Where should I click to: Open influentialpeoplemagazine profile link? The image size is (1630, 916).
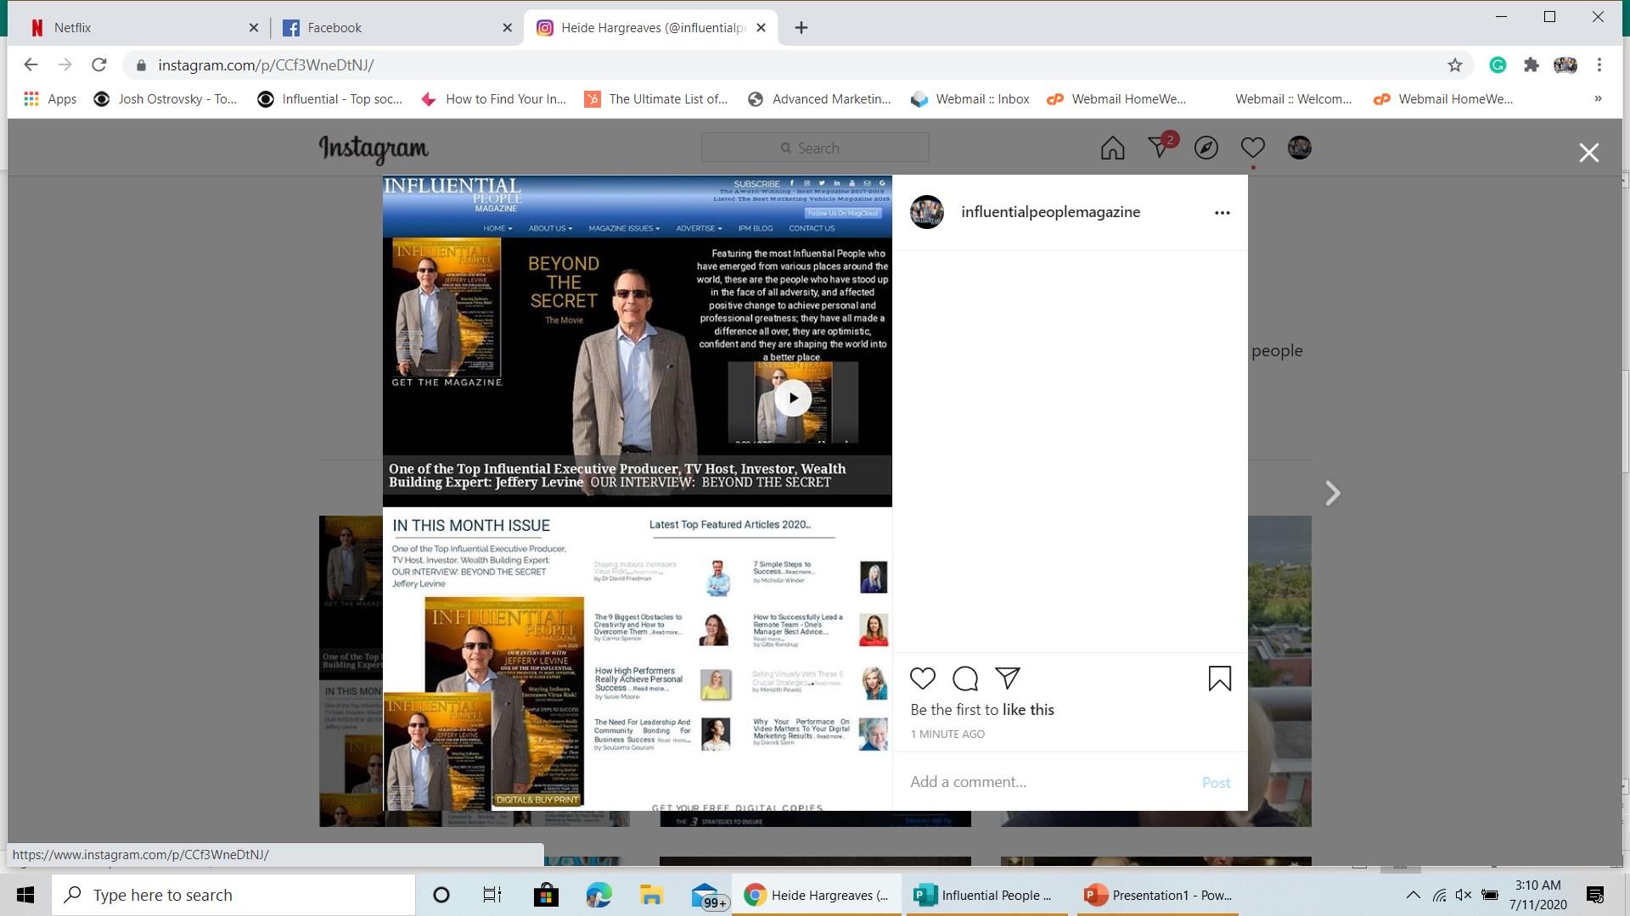1050,212
